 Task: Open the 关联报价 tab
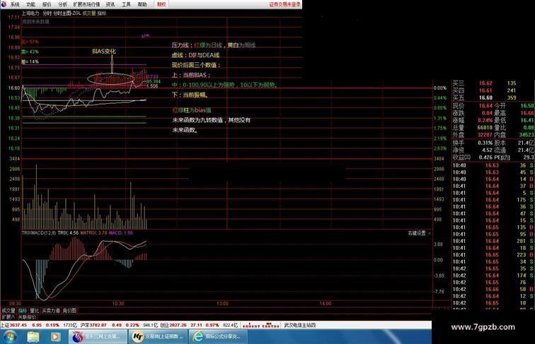click(x=27, y=317)
